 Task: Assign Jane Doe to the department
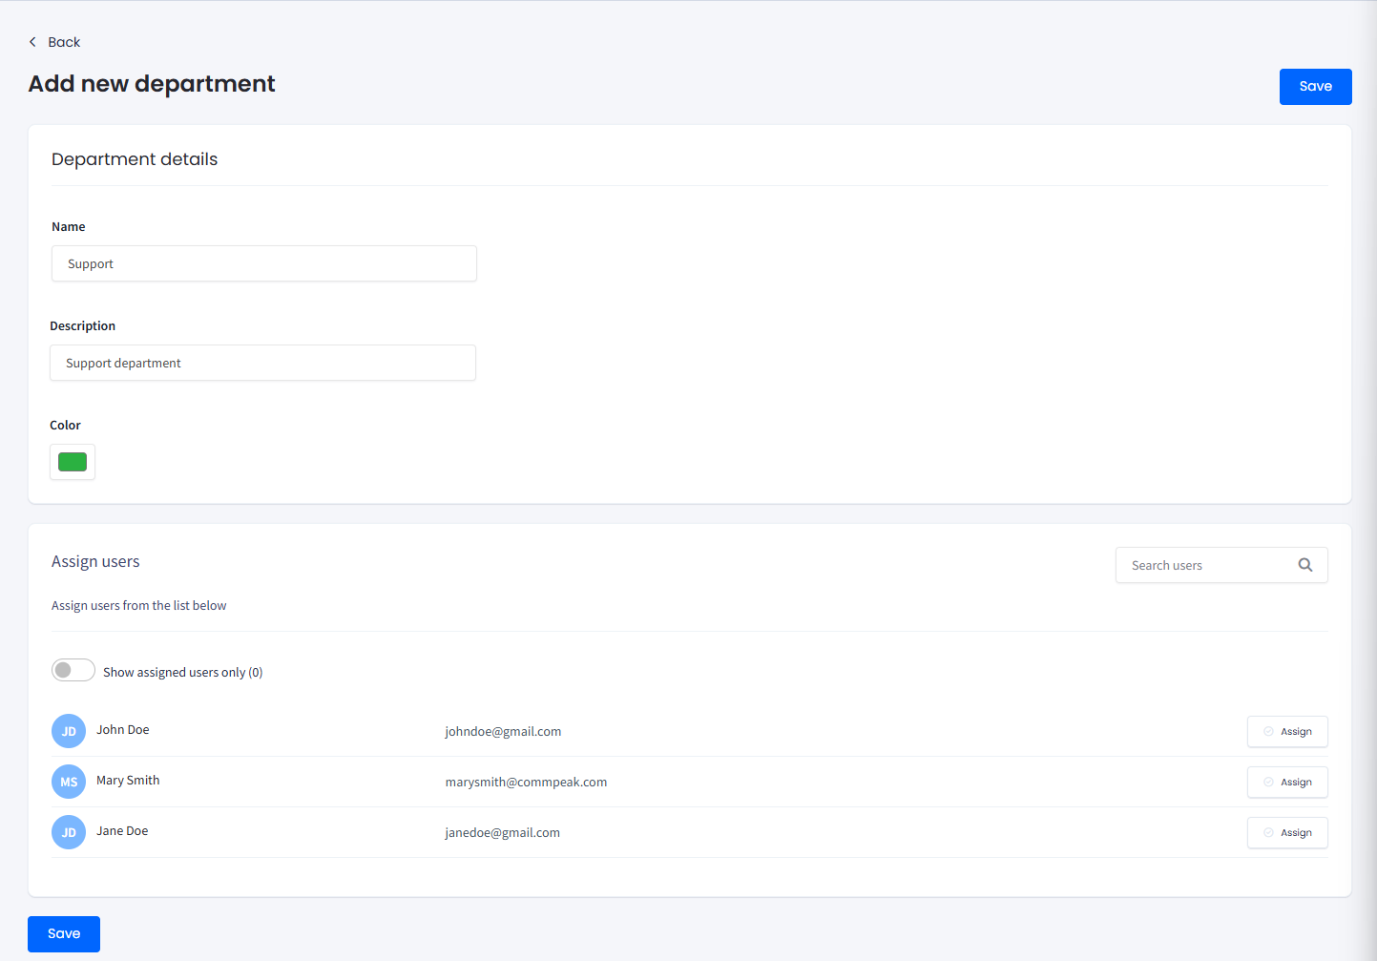point(1287,832)
